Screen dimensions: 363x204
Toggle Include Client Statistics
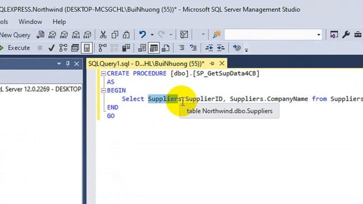(x=126, y=48)
